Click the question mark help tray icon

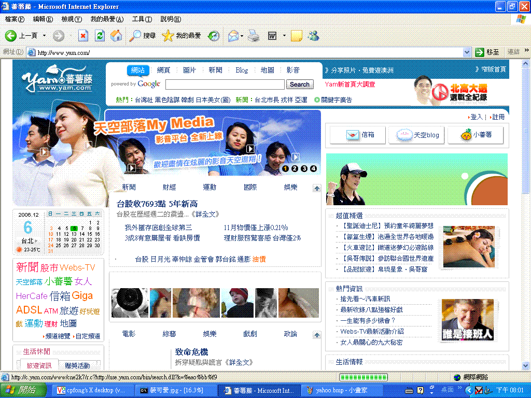pos(420,390)
